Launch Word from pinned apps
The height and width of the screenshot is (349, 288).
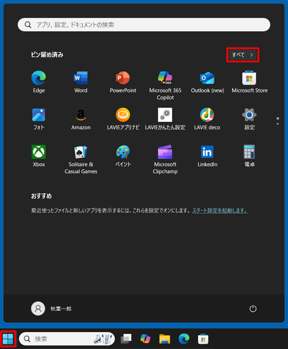tap(81, 81)
